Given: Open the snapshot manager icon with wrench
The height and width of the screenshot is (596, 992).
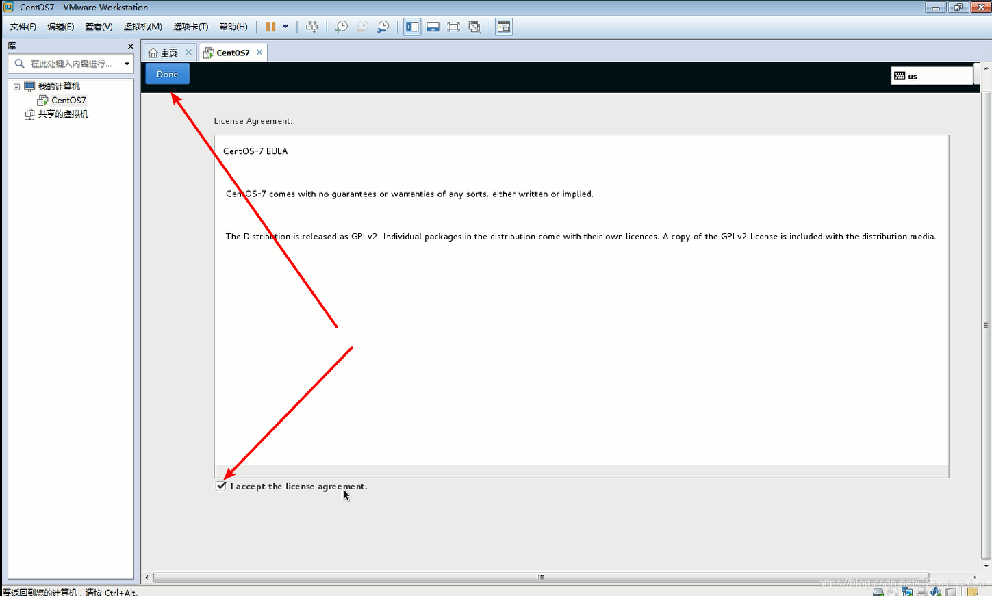Looking at the screenshot, I should 383,27.
